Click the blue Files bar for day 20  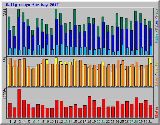coord(99,42)
